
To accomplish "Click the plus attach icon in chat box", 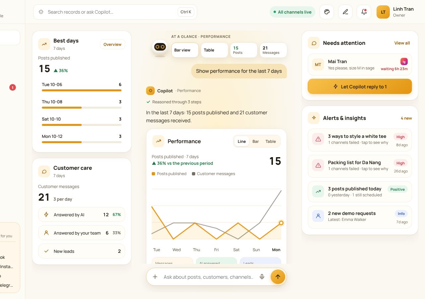I will (x=155, y=277).
